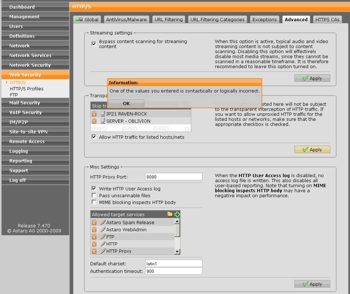
Task: Click the trash icon next to FTP service
Action: [x=94, y=237]
